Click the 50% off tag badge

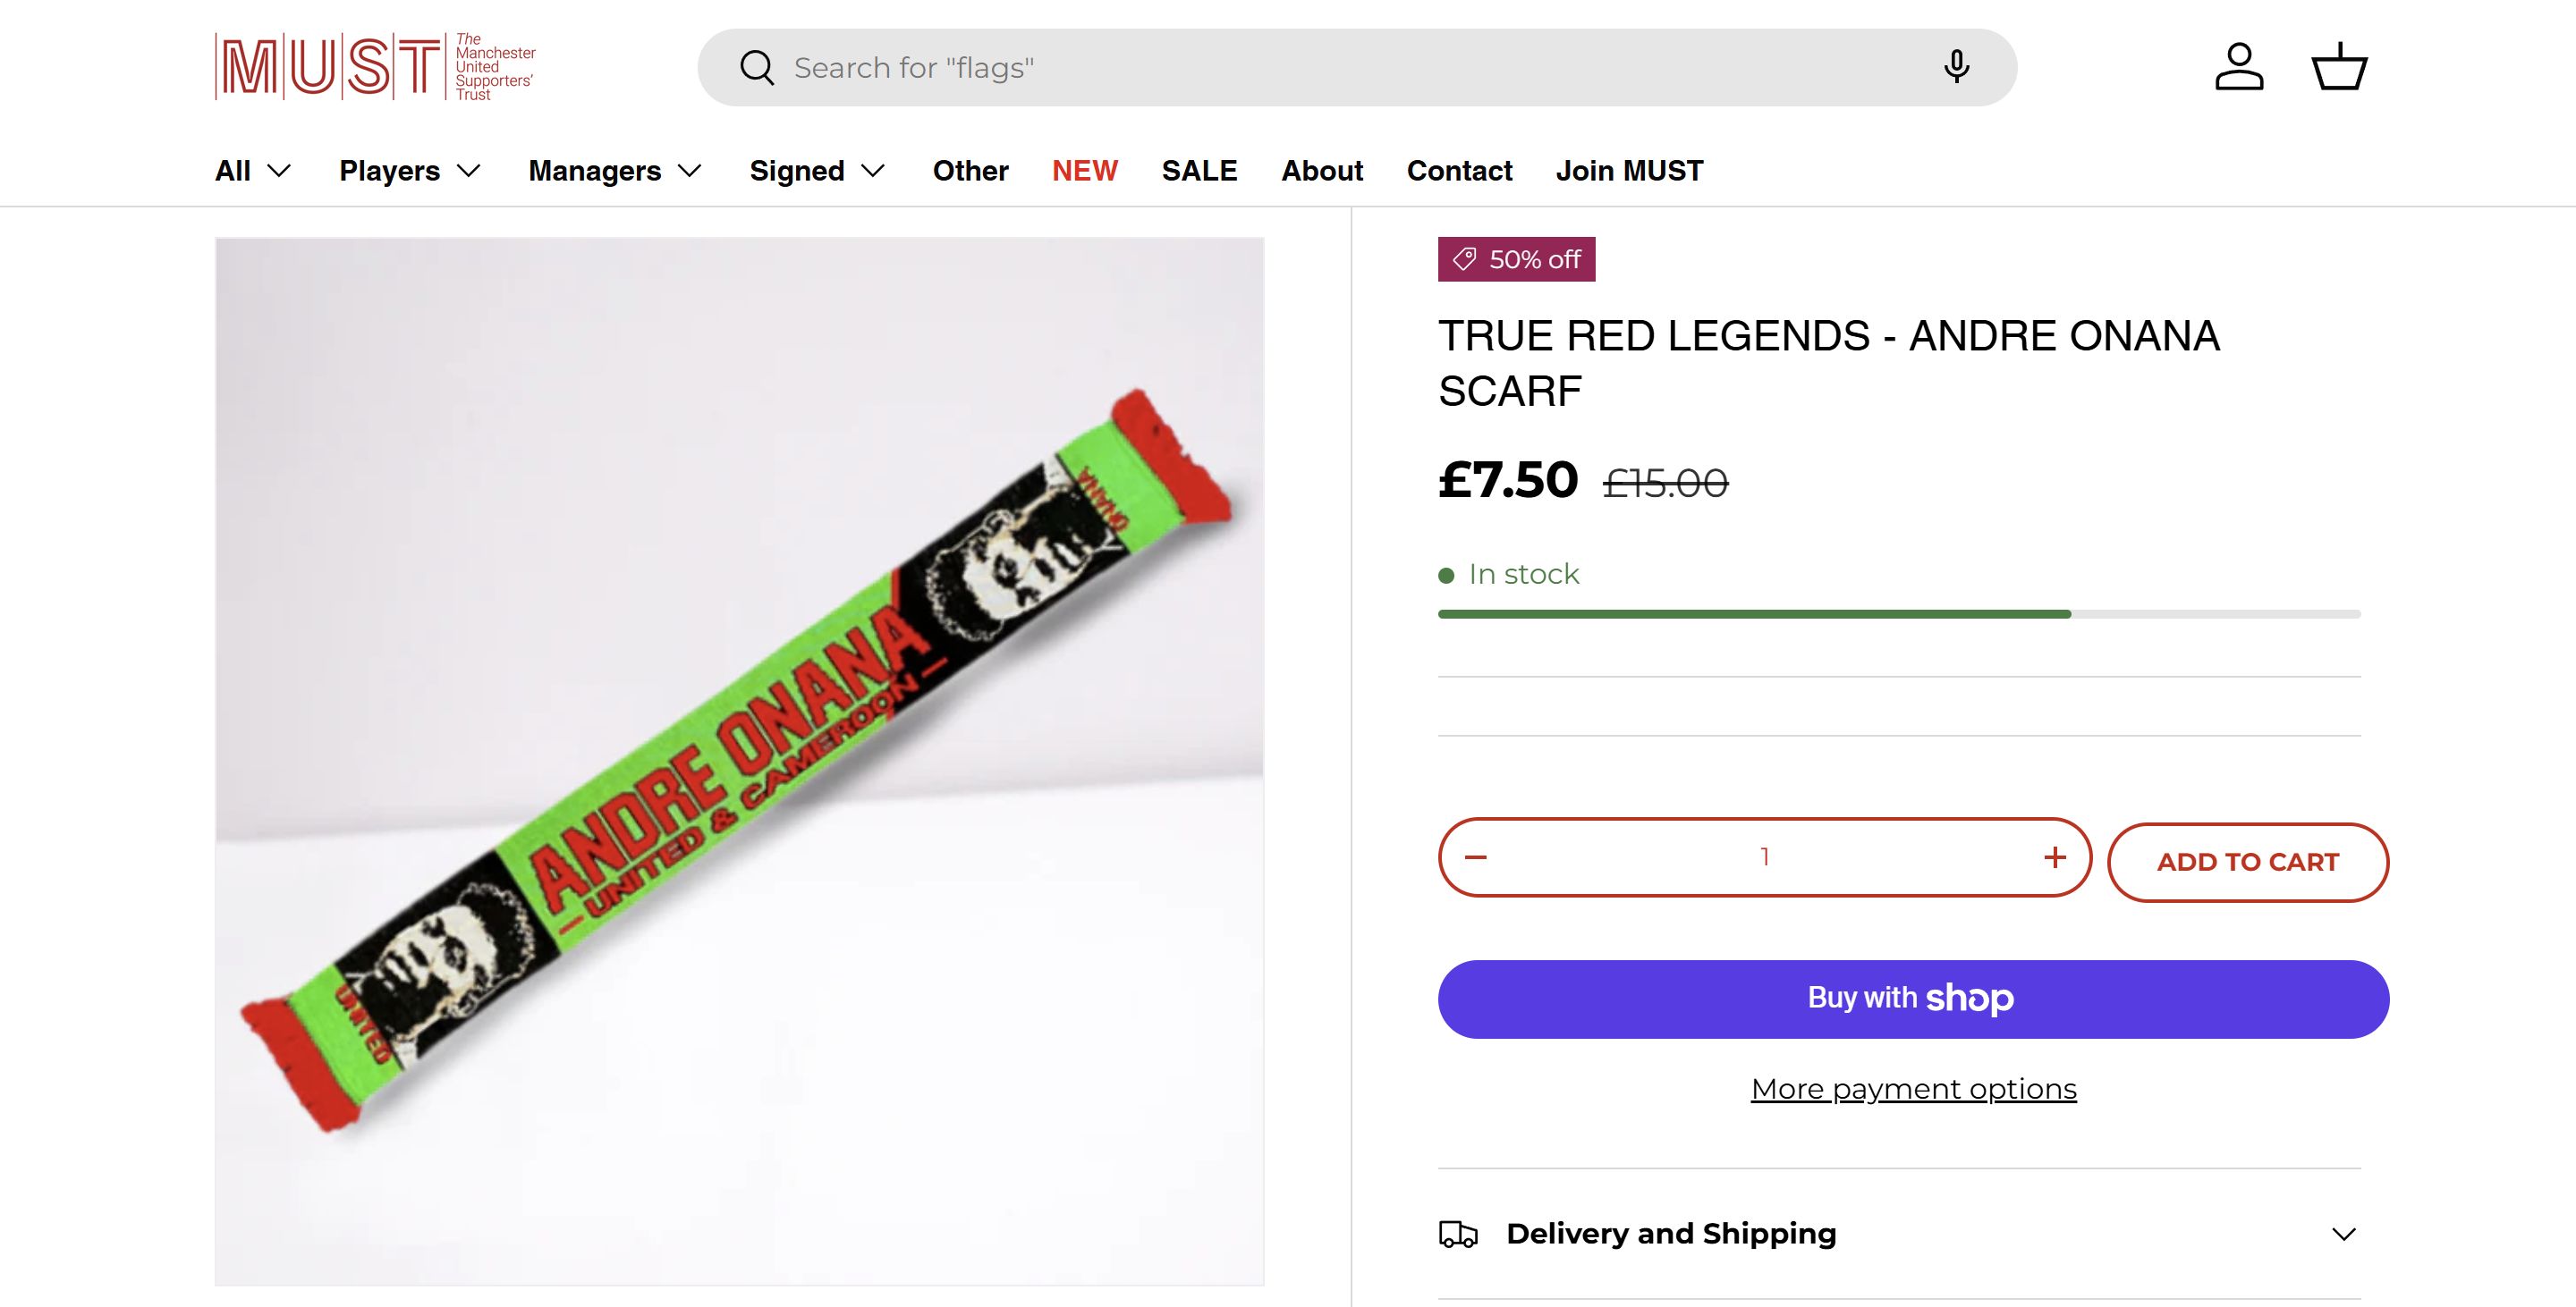(x=1516, y=260)
